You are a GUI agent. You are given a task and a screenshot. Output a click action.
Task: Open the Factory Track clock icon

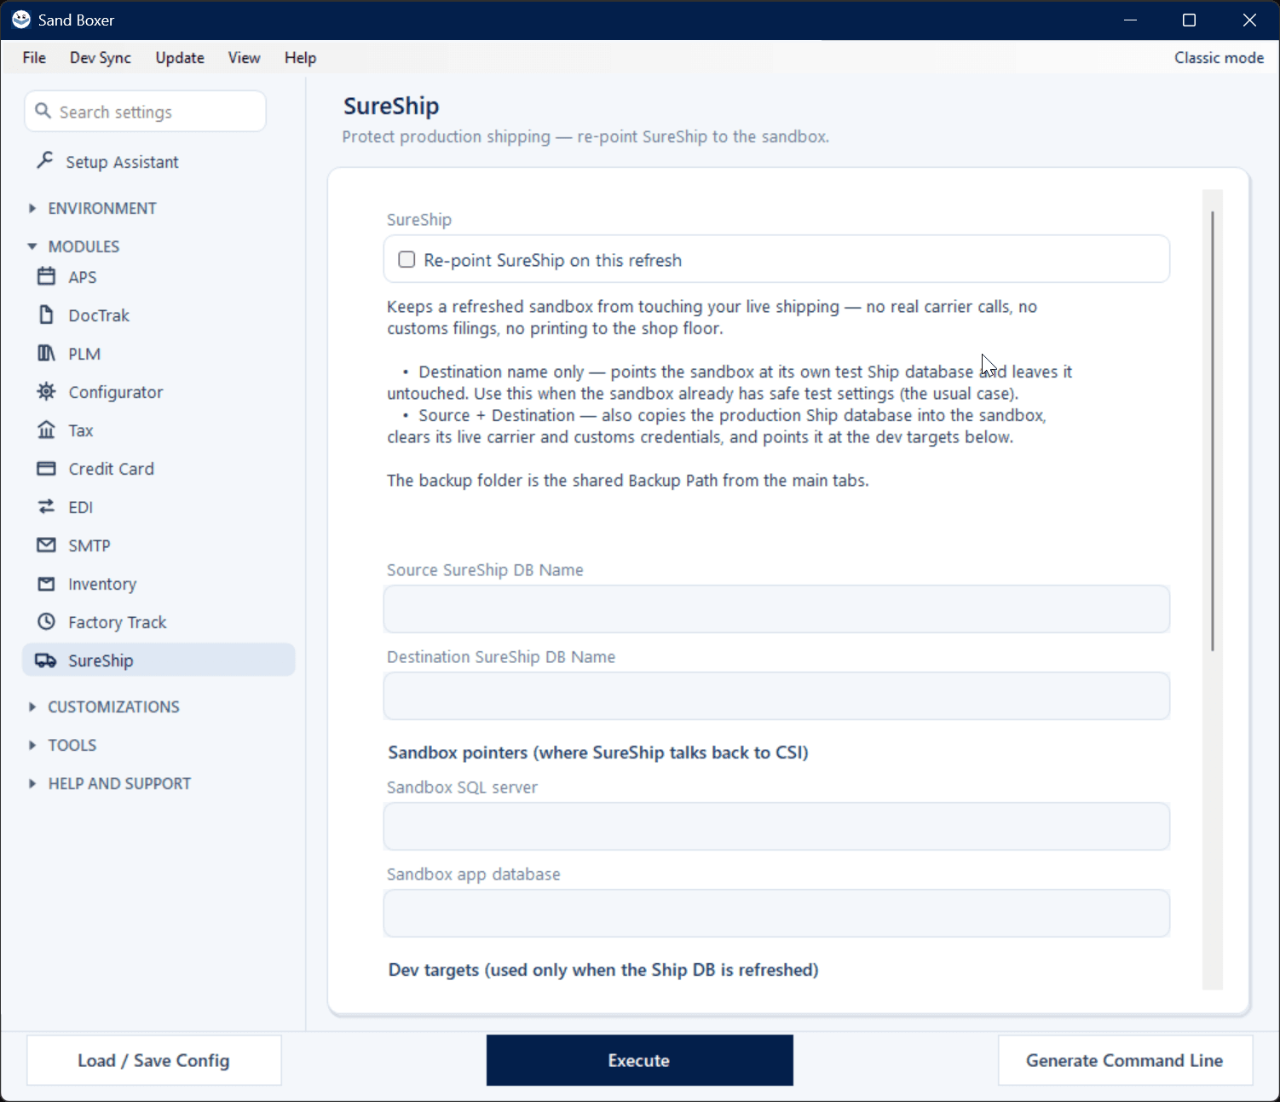tap(46, 621)
